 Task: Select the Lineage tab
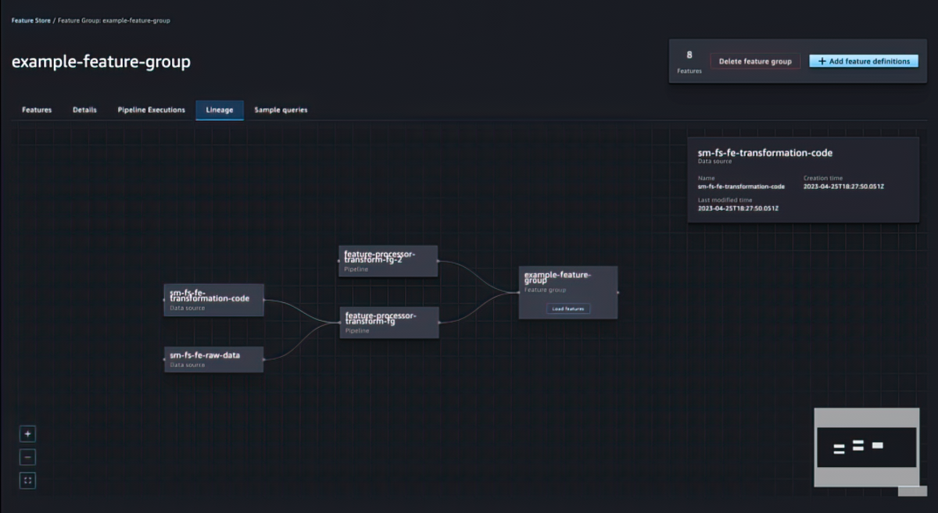220,110
